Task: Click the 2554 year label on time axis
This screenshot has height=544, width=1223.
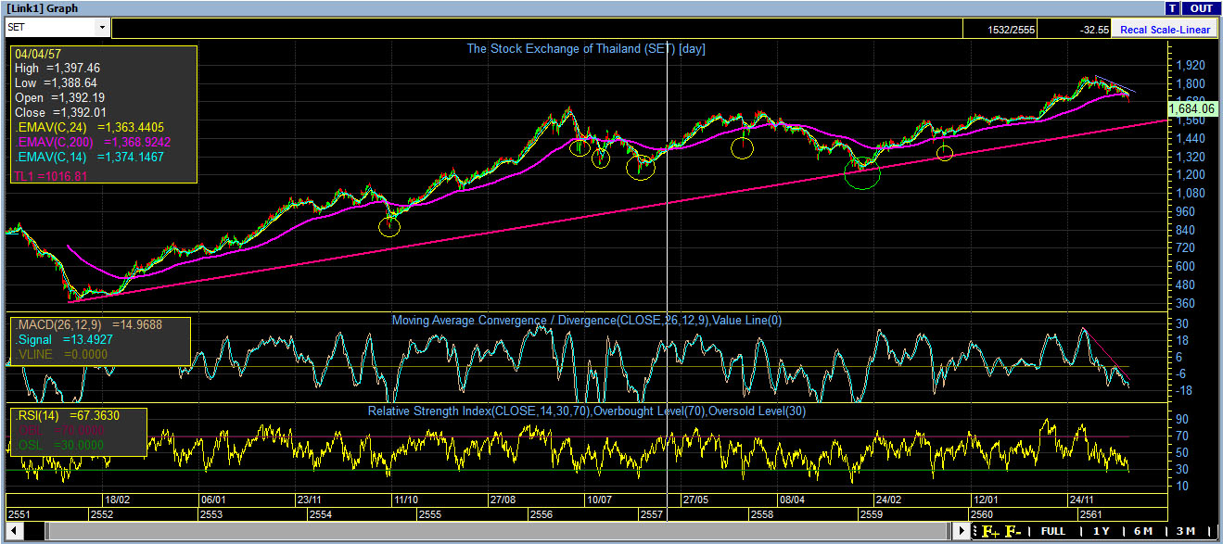Action: click(321, 514)
